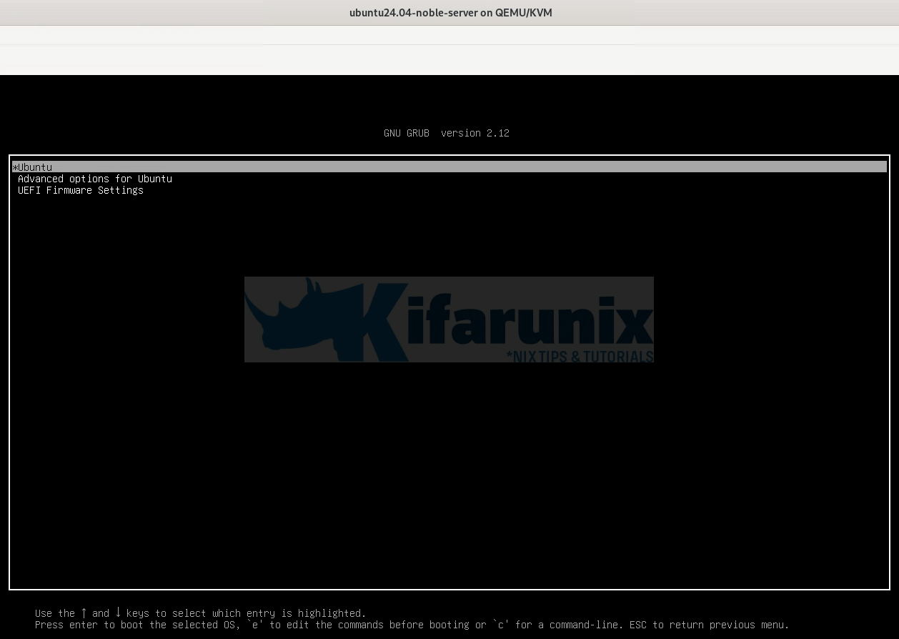Select UEFI Firmware Settings entry
The image size is (899, 639).
81,190
